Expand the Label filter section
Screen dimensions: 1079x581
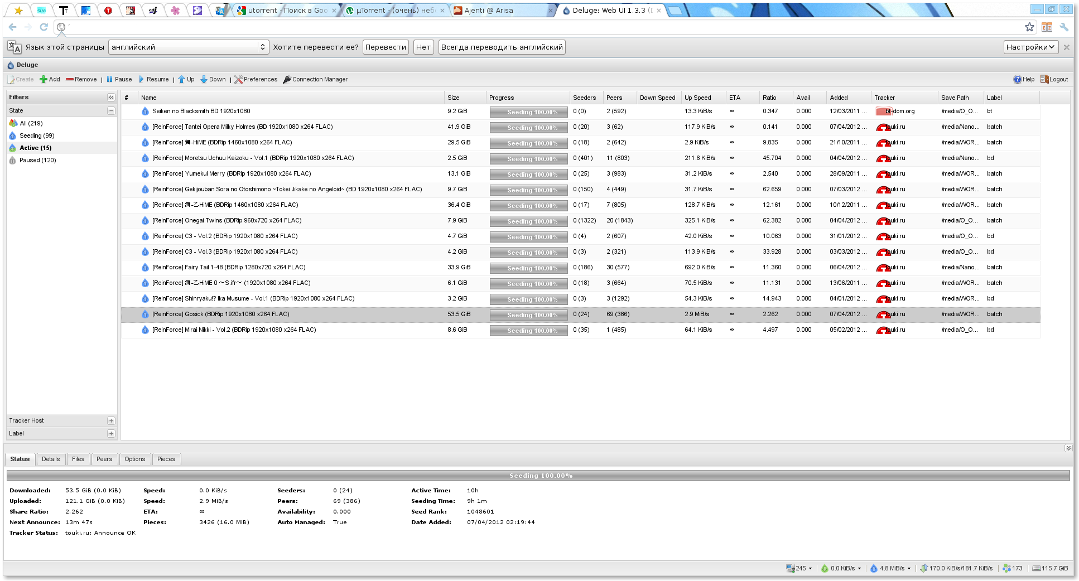tap(111, 433)
